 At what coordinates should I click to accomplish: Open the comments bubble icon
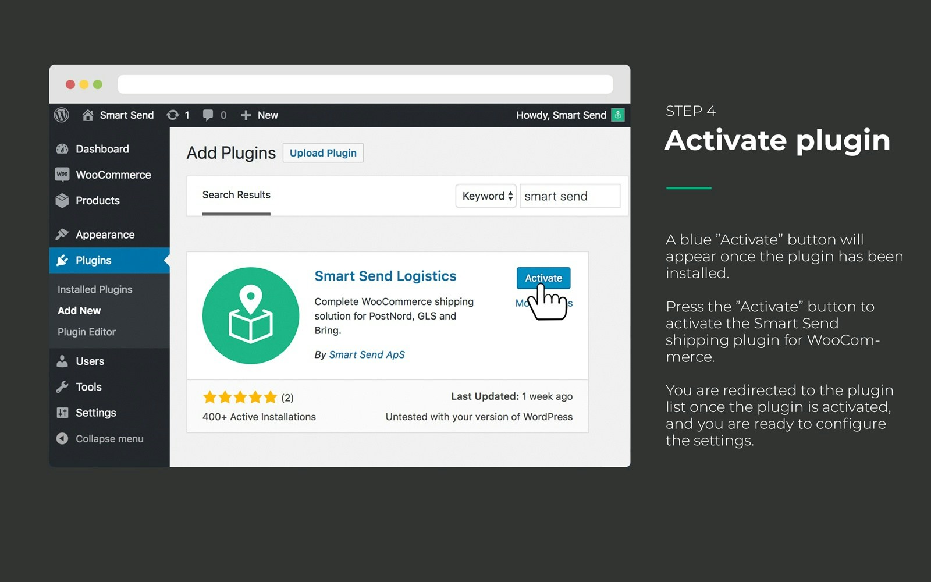pos(208,115)
